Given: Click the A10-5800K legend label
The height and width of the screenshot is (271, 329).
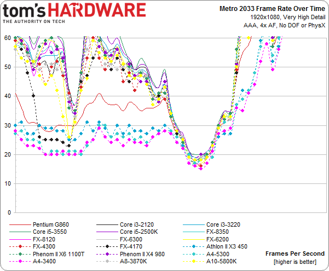Looking at the screenshot, I should coord(221,261).
